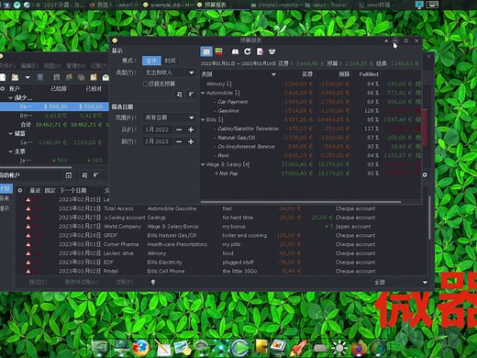Image resolution: width=477 pixels, height=358 pixels.
Task: Increase the 到 end date with plus
Action: pos(191,141)
